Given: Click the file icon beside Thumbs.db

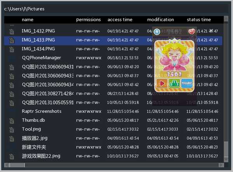Looking at the screenshot, I should [x=12, y=121].
